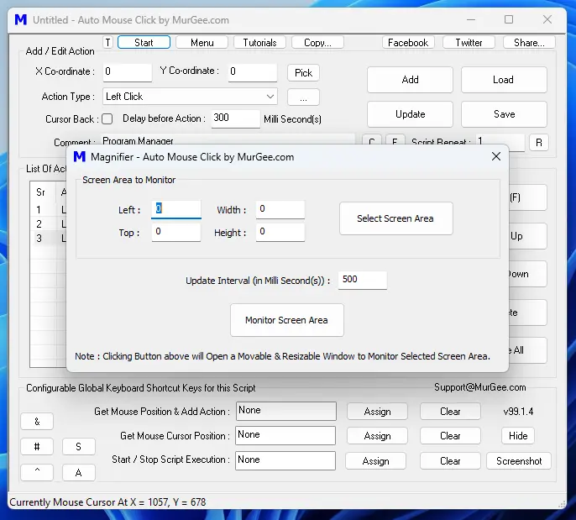The width and height of the screenshot is (576, 520).
Task: Click the Load button
Action: [x=504, y=80]
